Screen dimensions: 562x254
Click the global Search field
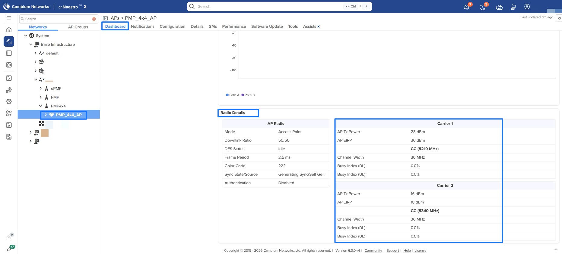pos(279,6)
